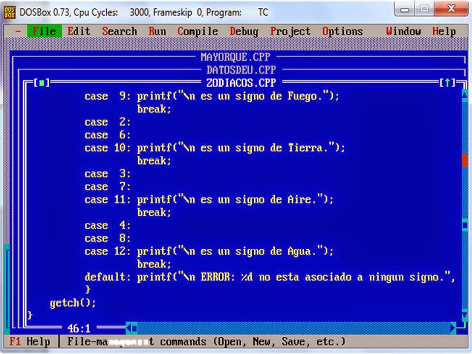
Task: Switch to the DATOSDEU.CPP window
Action: 235,69
